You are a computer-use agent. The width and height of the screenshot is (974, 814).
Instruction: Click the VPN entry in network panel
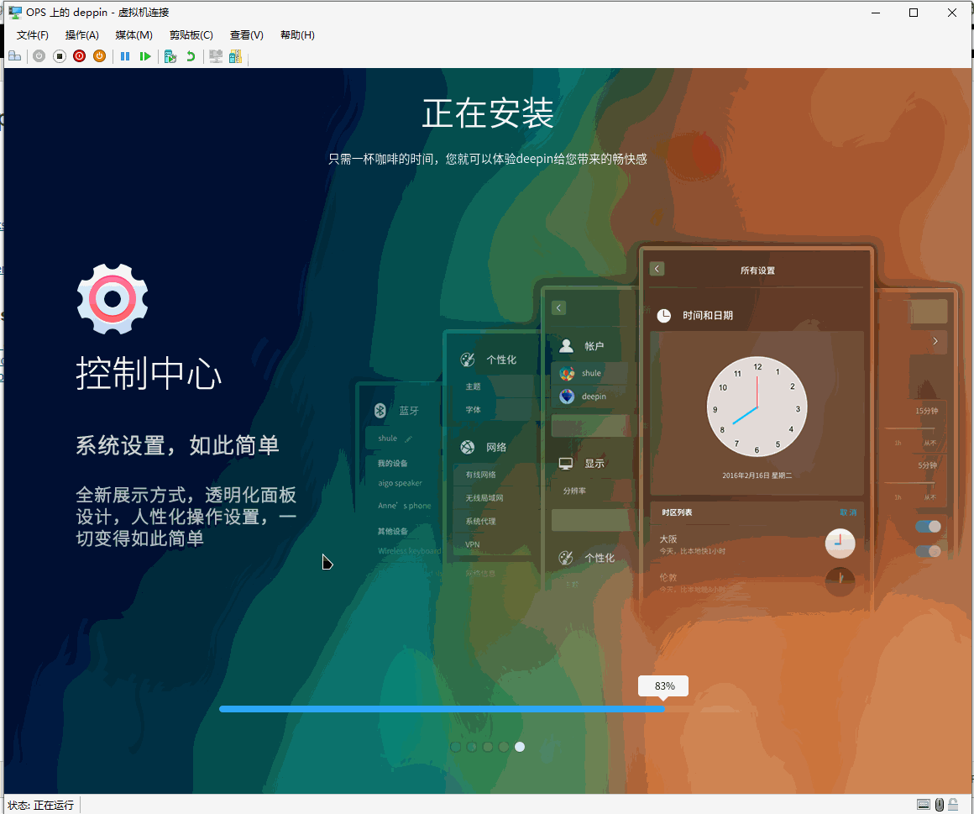point(473,545)
